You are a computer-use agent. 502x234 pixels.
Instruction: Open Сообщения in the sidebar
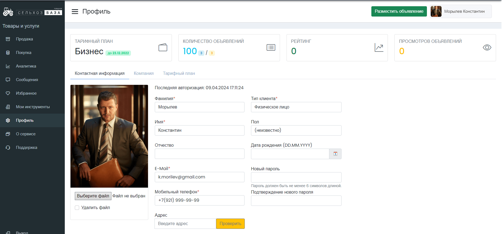[27, 80]
